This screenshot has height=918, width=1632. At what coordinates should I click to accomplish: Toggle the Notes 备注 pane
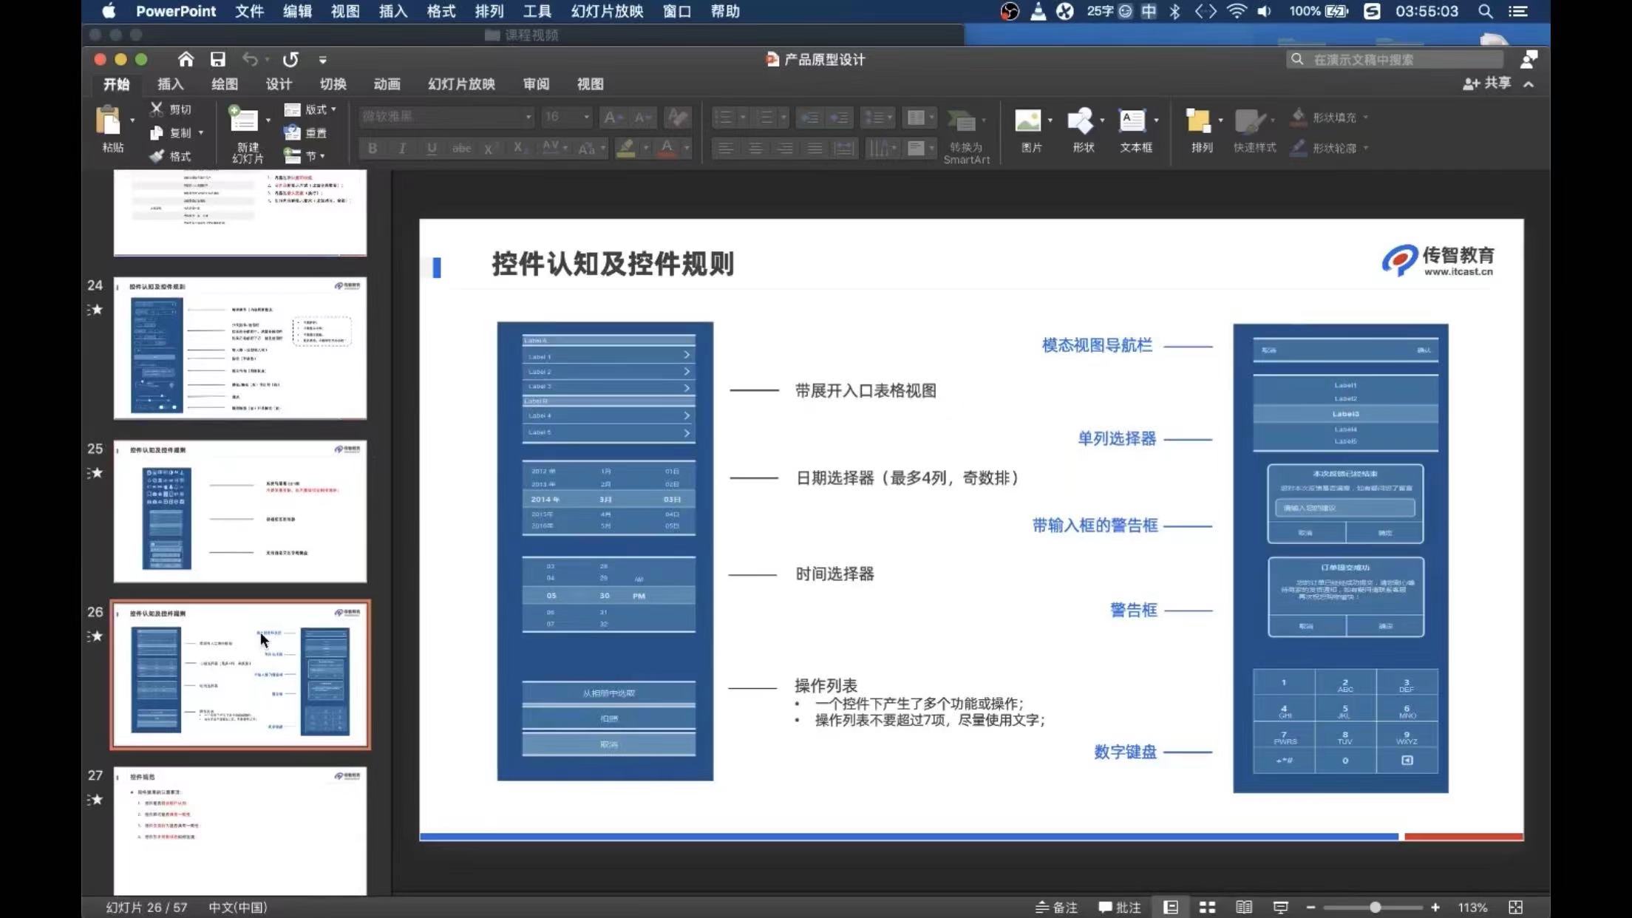click(x=1057, y=907)
